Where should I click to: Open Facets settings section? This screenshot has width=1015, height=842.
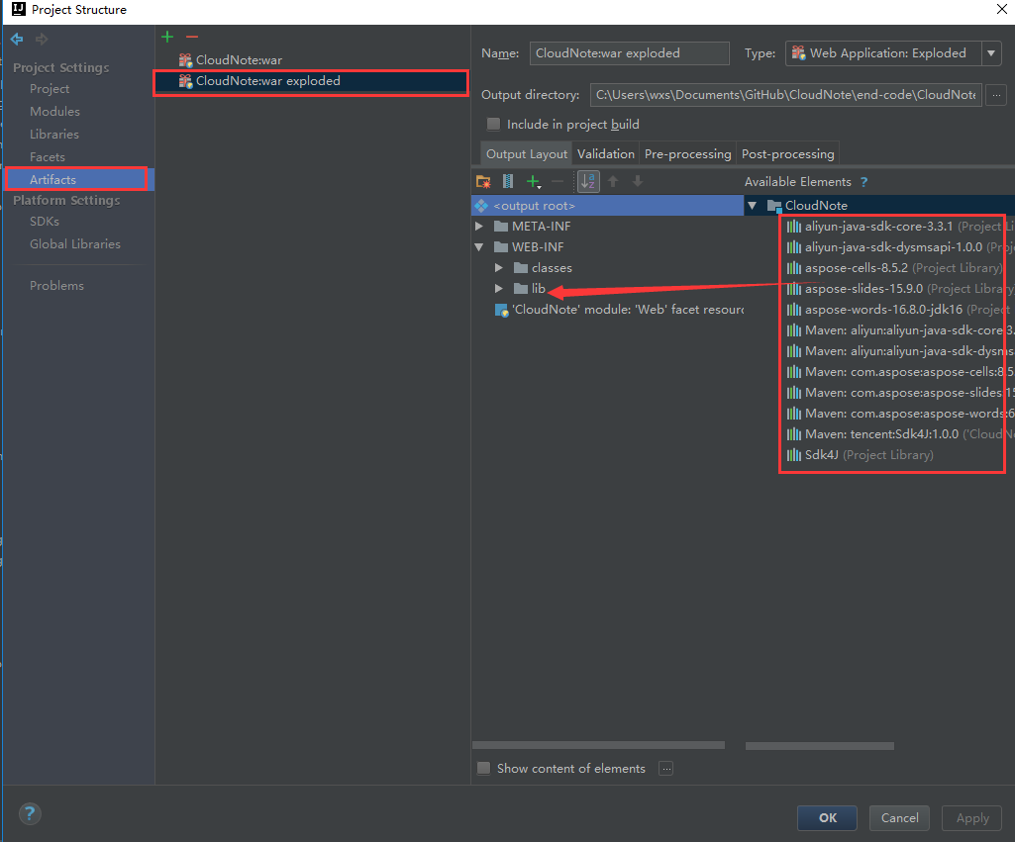tap(48, 157)
